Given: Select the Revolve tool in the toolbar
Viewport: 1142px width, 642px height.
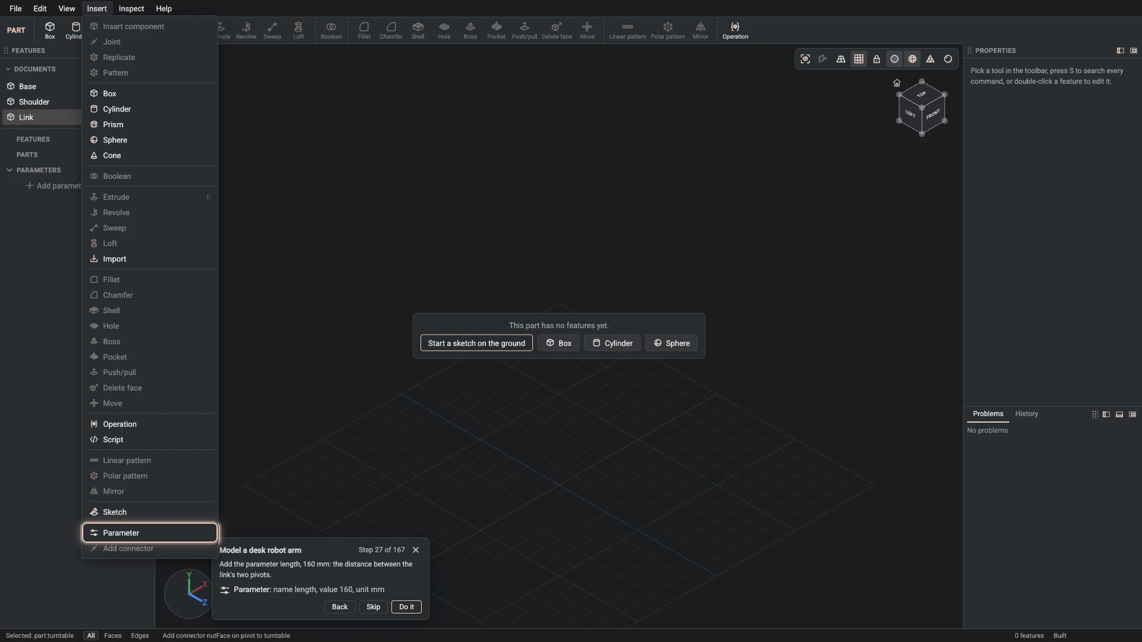Looking at the screenshot, I should 246,30.
